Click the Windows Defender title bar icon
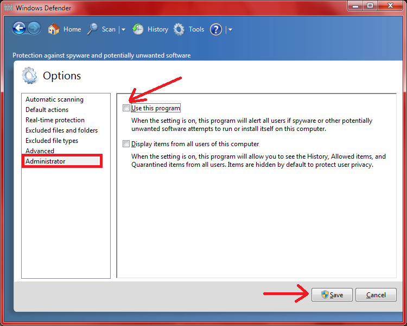407x326 pixels. pos(8,8)
